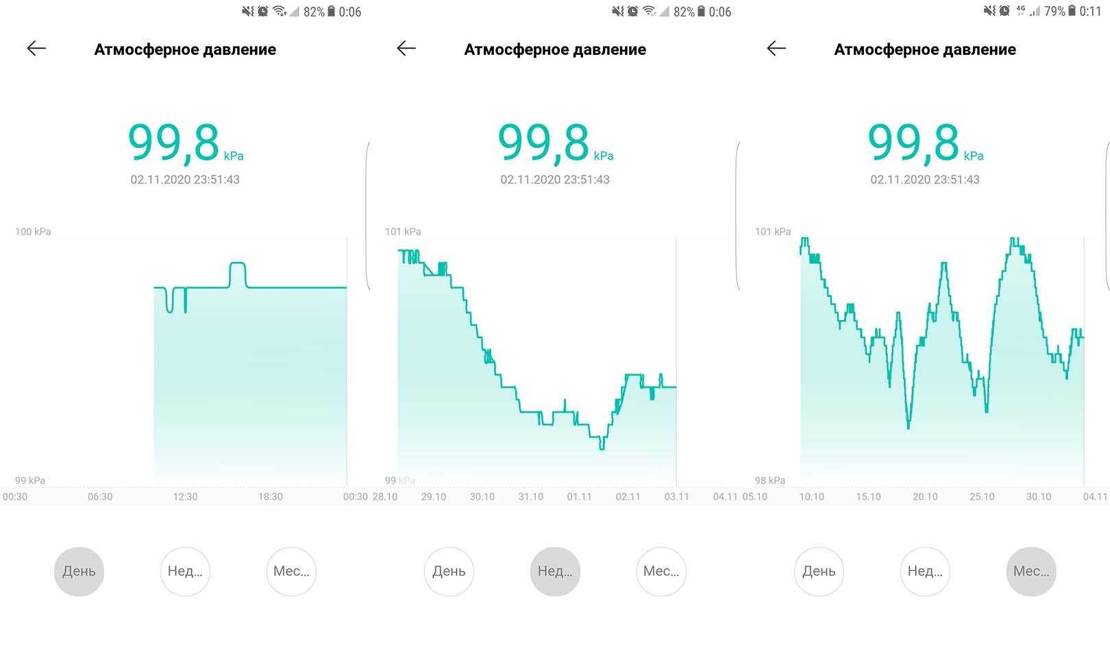Tap the 20.10 date on the month chart axis
The height and width of the screenshot is (658, 1110).
click(925, 497)
